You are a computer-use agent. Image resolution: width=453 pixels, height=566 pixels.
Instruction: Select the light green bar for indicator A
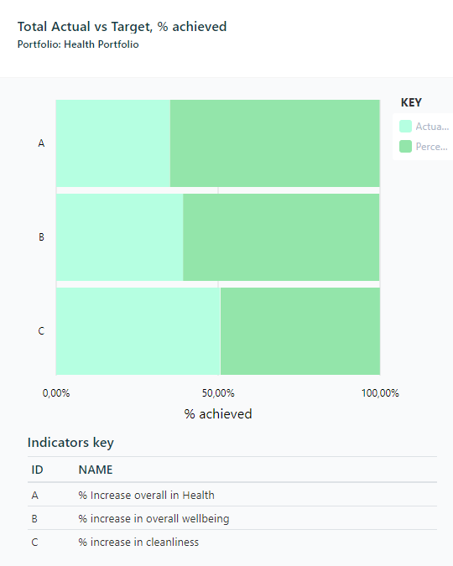pos(113,143)
